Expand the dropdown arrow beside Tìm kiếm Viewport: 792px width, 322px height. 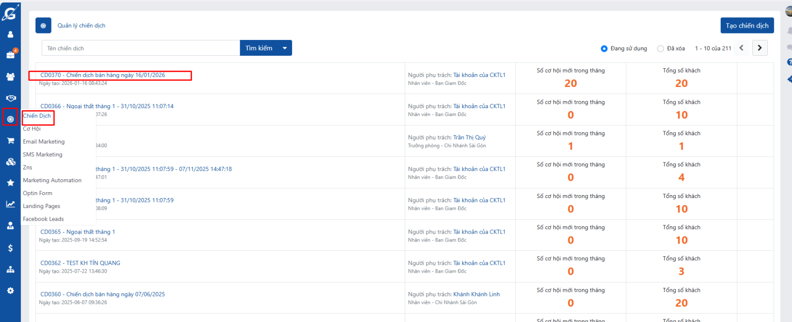coord(285,48)
